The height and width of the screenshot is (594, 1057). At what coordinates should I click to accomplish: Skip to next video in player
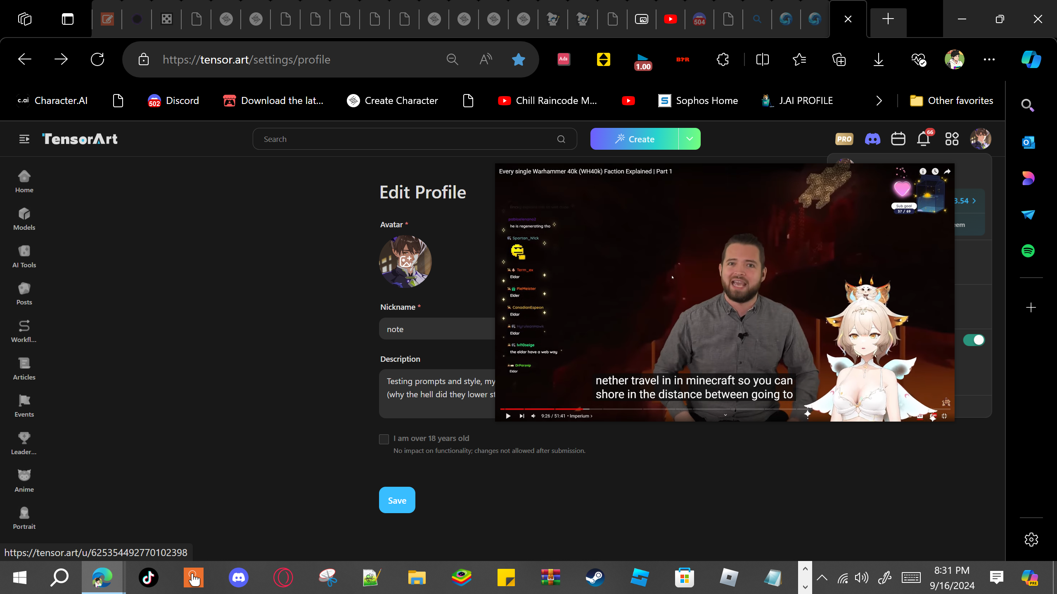pos(522,416)
